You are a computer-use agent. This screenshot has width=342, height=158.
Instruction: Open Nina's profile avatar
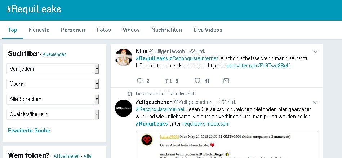pyautogui.click(x=124, y=57)
